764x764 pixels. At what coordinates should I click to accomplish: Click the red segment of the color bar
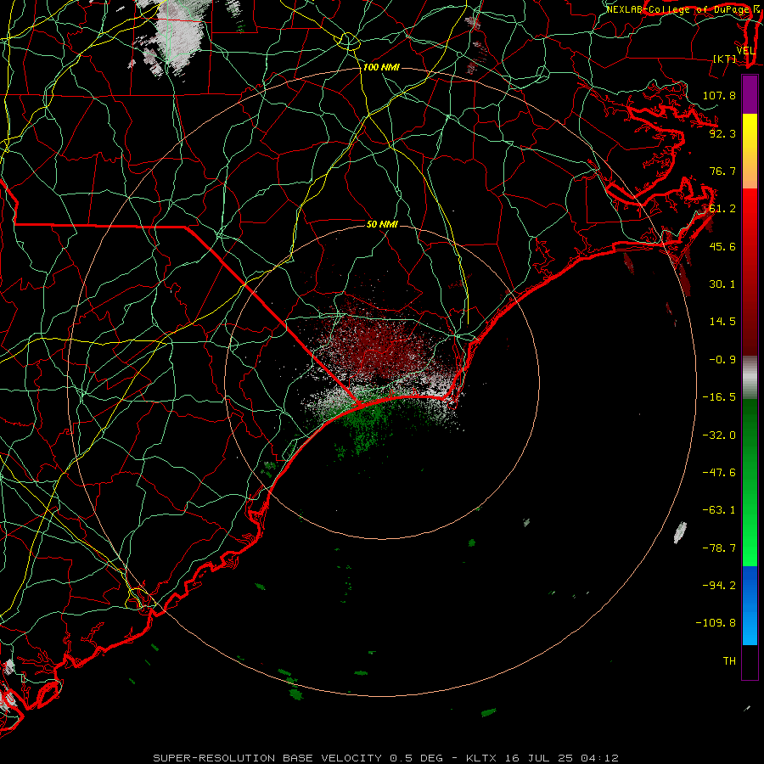coord(750,272)
